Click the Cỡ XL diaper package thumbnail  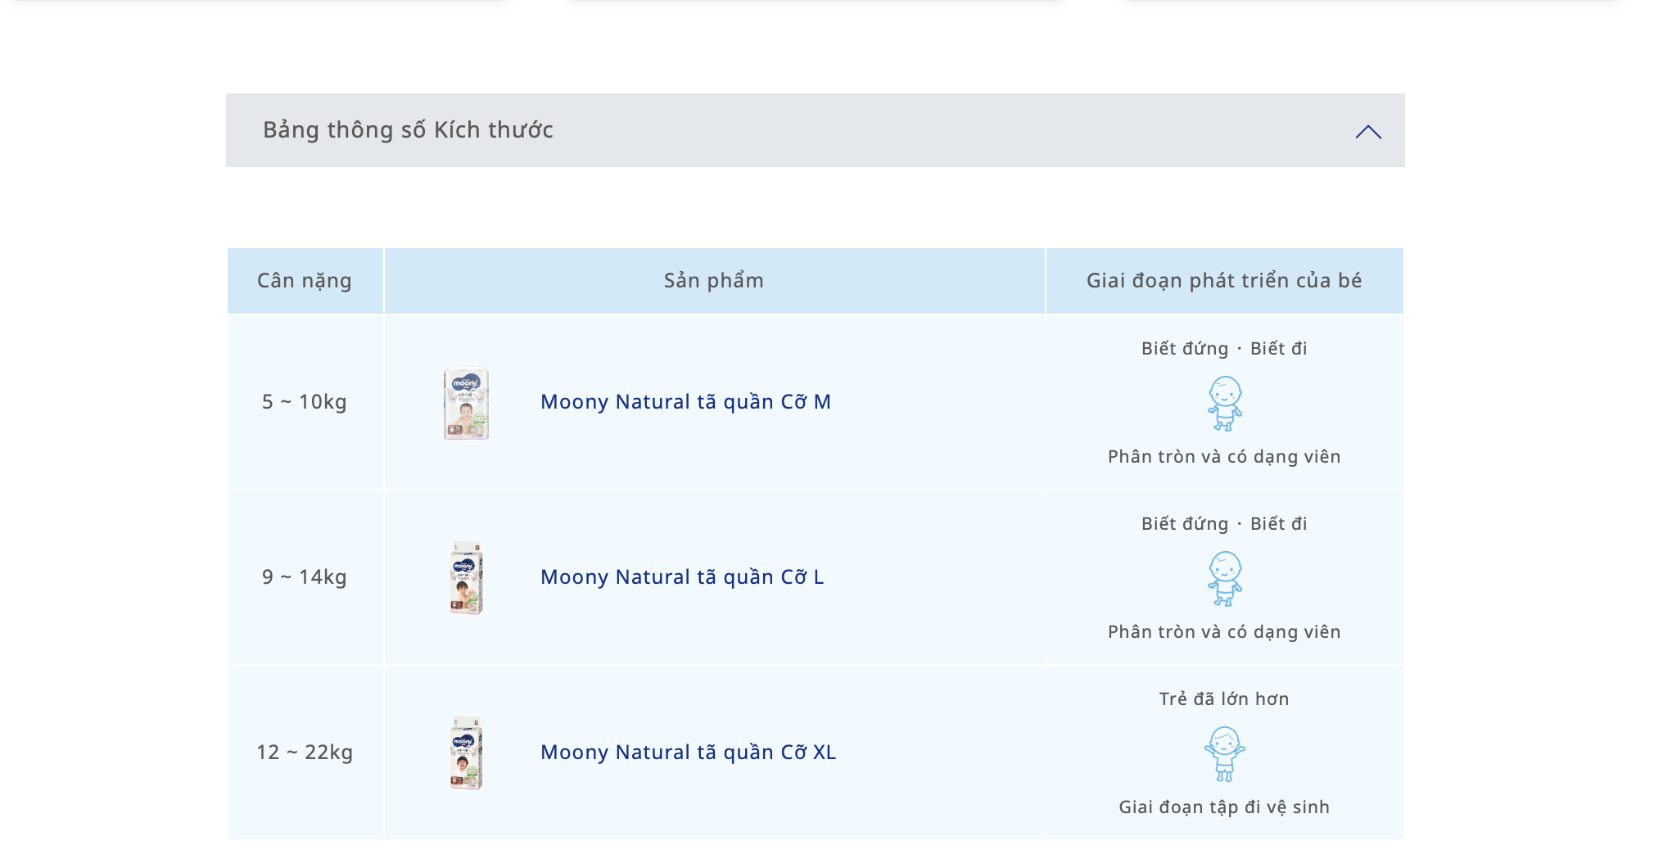click(466, 753)
